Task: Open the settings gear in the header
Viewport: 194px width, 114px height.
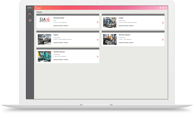Action: [163, 8]
